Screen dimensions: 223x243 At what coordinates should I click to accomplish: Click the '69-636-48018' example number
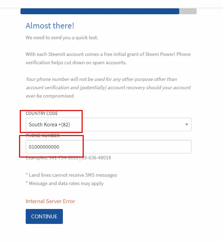coord(97,158)
